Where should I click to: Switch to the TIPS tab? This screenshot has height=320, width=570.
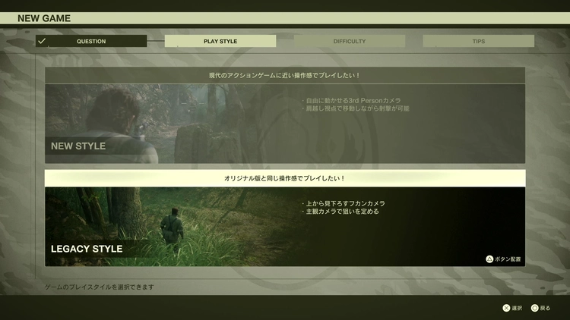tap(478, 41)
